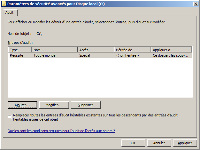Confirm the dialog with OK
This screenshot has width=200, height=150.
(133, 143)
